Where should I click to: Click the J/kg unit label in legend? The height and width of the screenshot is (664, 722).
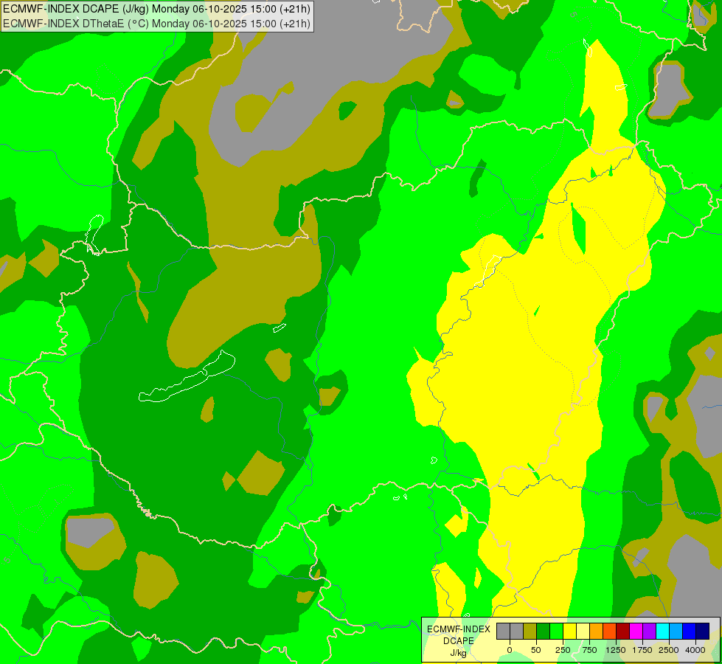459,653
